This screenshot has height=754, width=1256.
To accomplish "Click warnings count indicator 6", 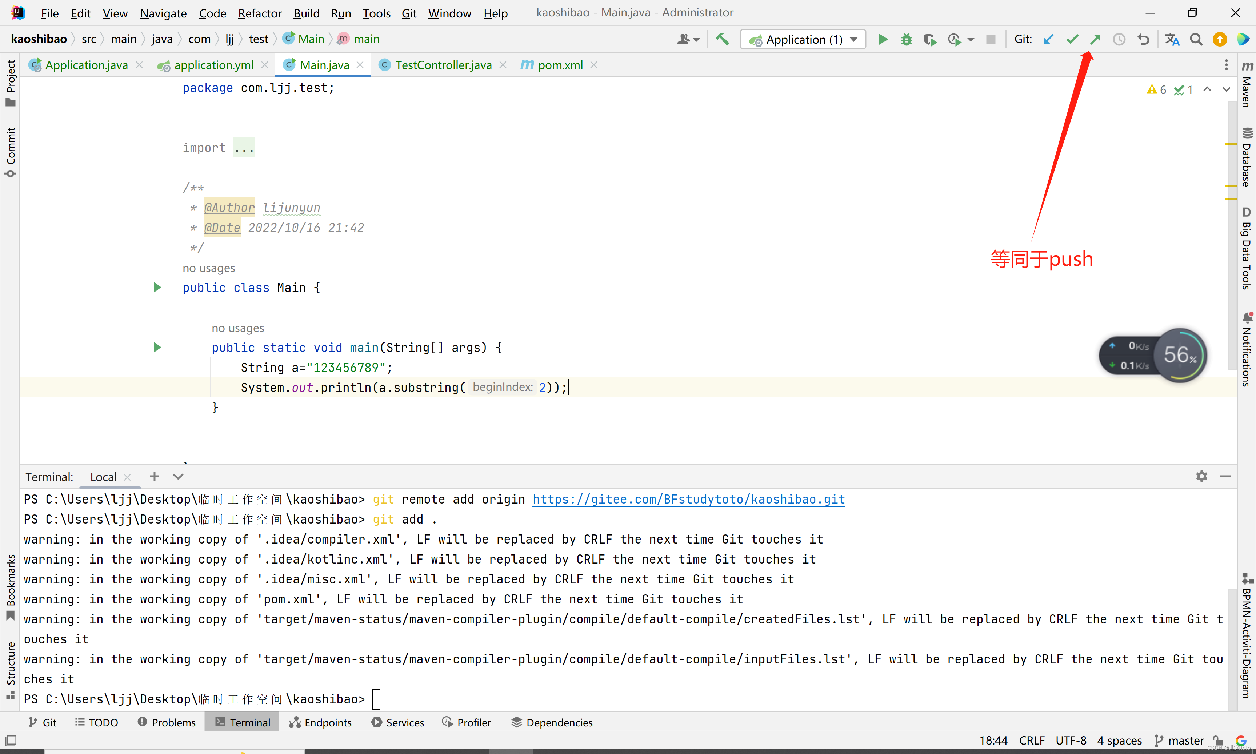I will point(1156,89).
